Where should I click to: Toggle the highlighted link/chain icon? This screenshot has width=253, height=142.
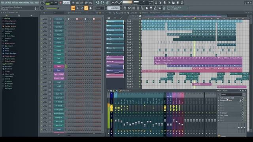(86, 8)
